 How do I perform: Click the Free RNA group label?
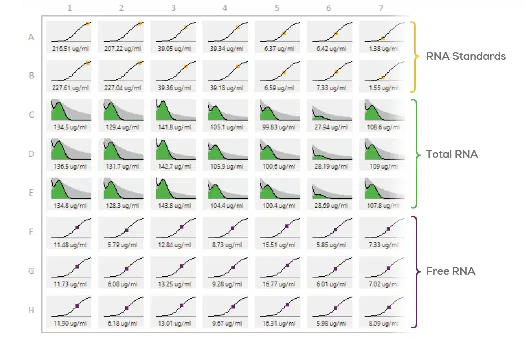coord(450,271)
